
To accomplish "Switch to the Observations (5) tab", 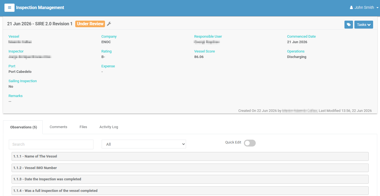I will point(23,127).
